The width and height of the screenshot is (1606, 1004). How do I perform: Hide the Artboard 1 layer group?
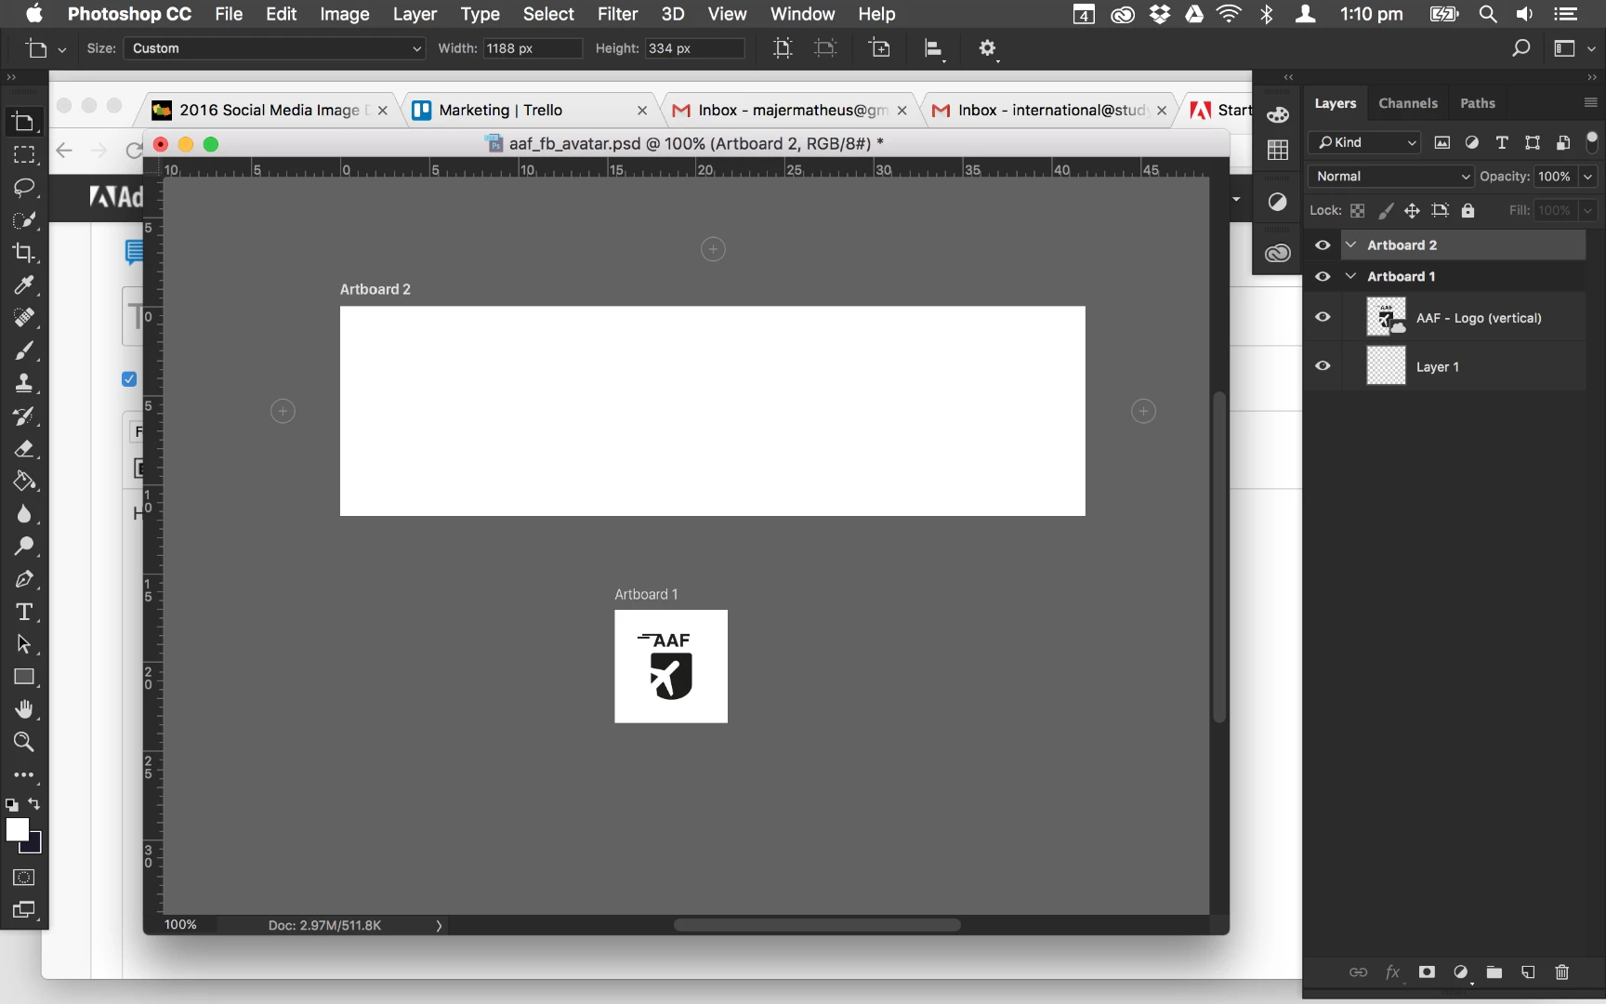[1323, 277]
